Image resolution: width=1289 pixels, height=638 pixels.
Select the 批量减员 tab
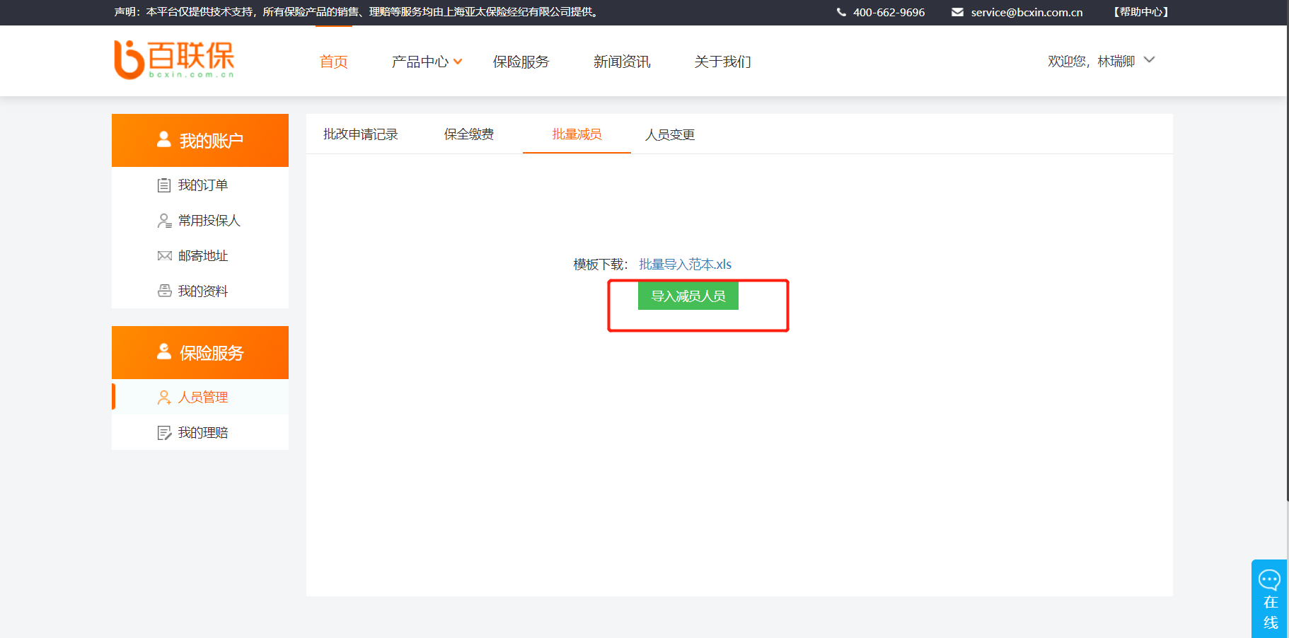pos(577,134)
